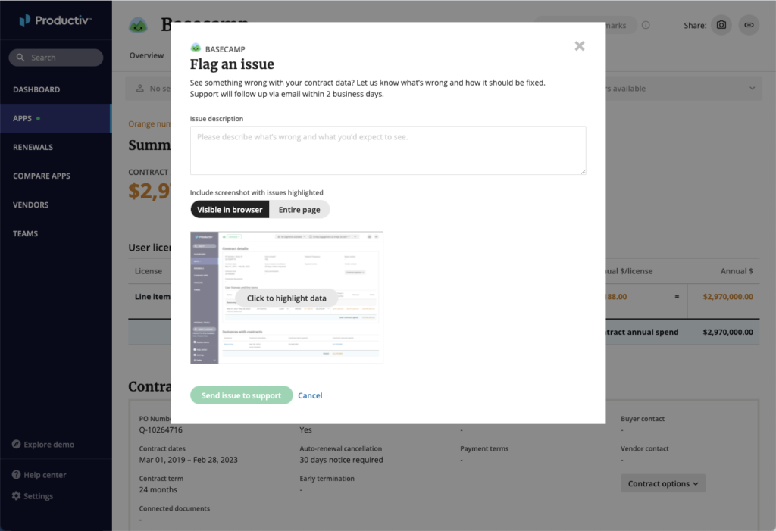Click the info circle icon near benchmarks
Image resolution: width=776 pixels, height=531 pixels.
tap(646, 25)
